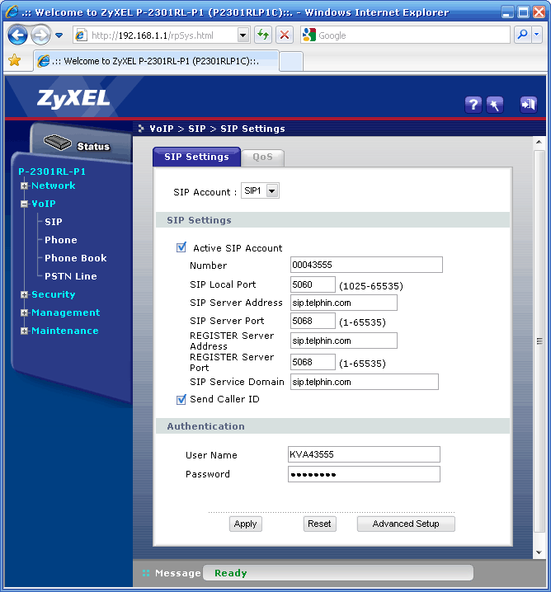Screen dimensions: 551x592
Task: Click the P-2301RL-P1 device name in sidebar
Action: point(52,171)
